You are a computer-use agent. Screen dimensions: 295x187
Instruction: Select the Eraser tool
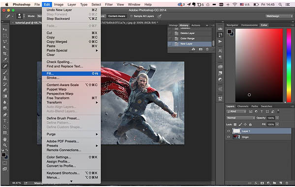pos(5,90)
